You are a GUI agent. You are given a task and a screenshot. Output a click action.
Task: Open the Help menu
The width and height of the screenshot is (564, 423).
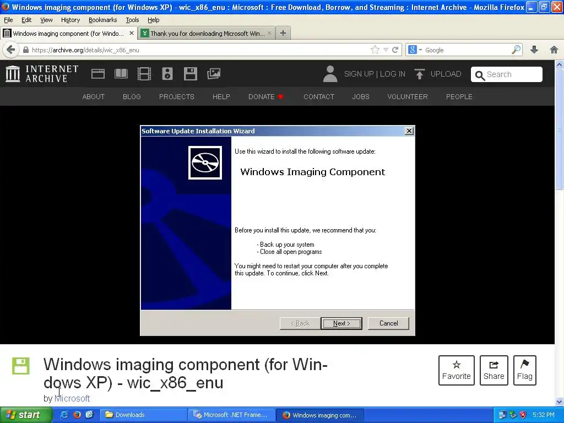153,20
